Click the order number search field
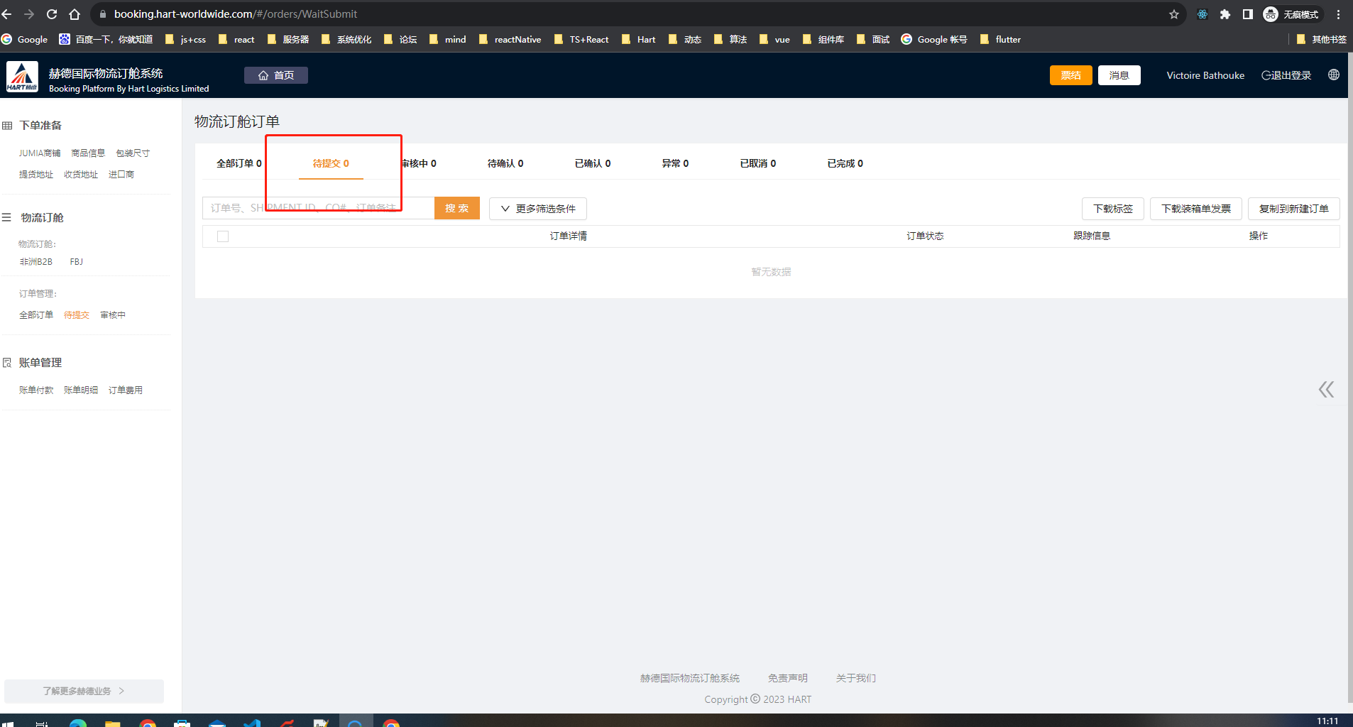The height and width of the screenshot is (727, 1353). (x=318, y=208)
